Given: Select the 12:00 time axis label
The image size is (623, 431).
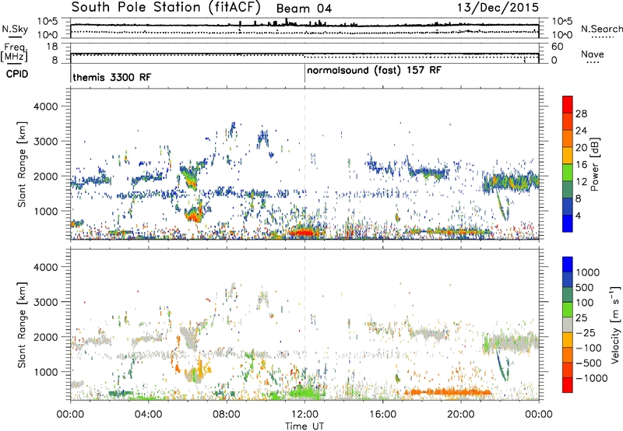Looking at the screenshot, I should (x=304, y=414).
